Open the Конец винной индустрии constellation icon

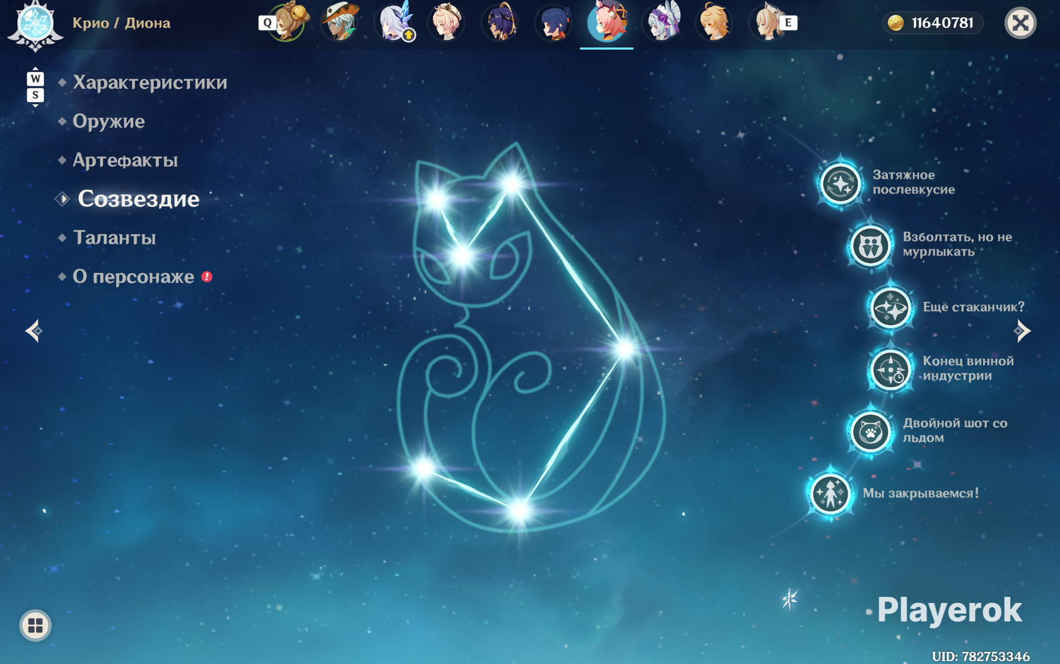click(x=890, y=369)
